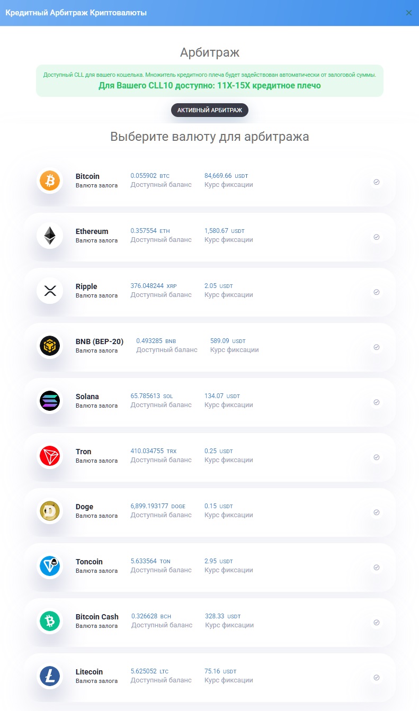
Task: Click the green Bitcoin Cash icon
Action: coord(50,622)
